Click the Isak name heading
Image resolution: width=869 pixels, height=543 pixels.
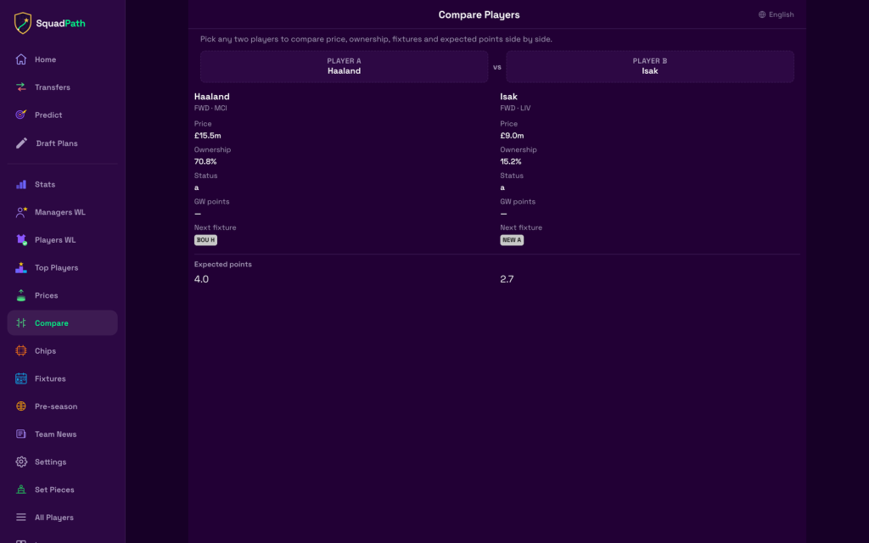click(509, 97)
